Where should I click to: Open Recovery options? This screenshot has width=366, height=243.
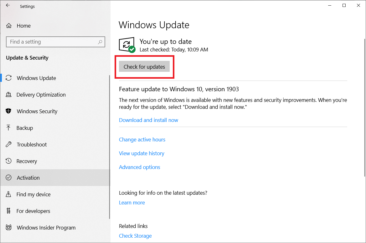[55, 161]
